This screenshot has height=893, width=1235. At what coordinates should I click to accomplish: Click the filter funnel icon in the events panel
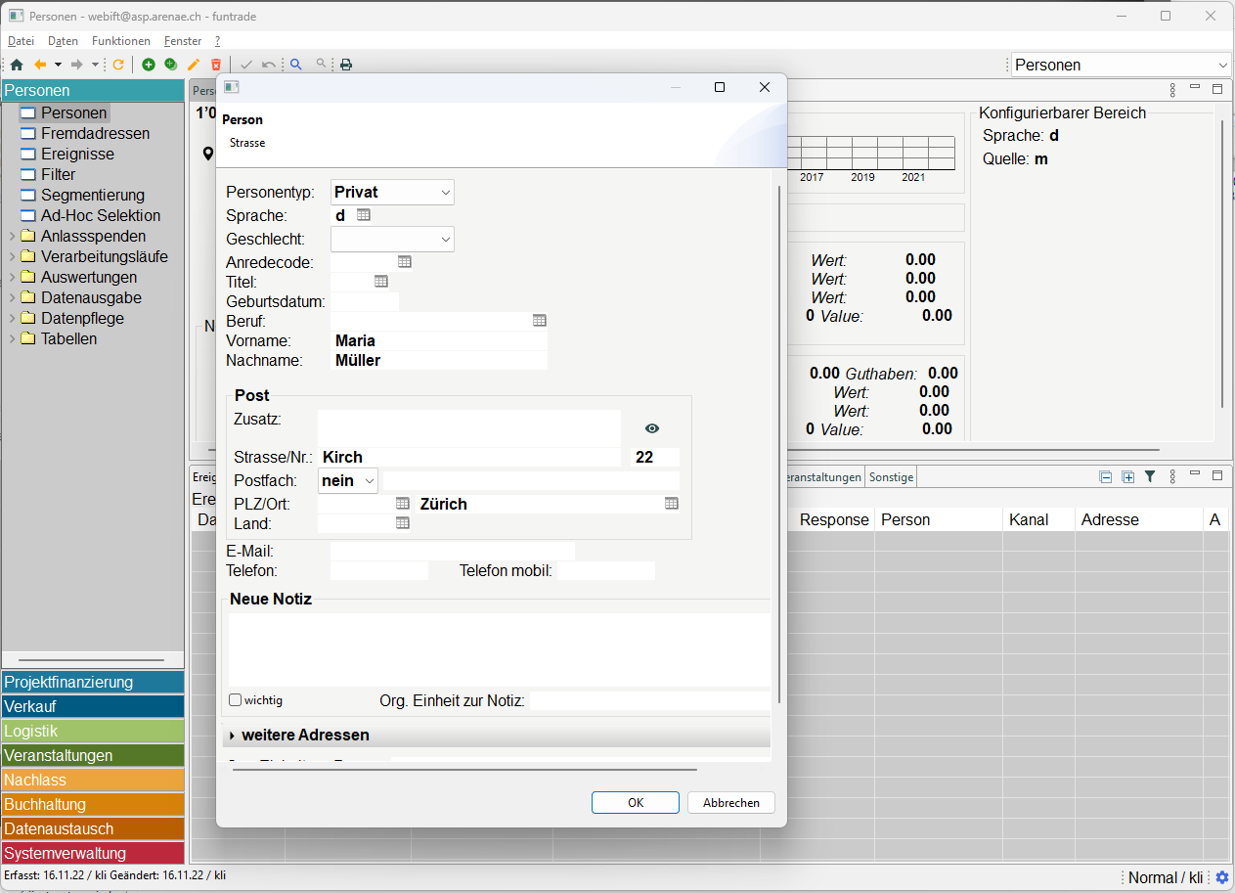click(1150, 476)
